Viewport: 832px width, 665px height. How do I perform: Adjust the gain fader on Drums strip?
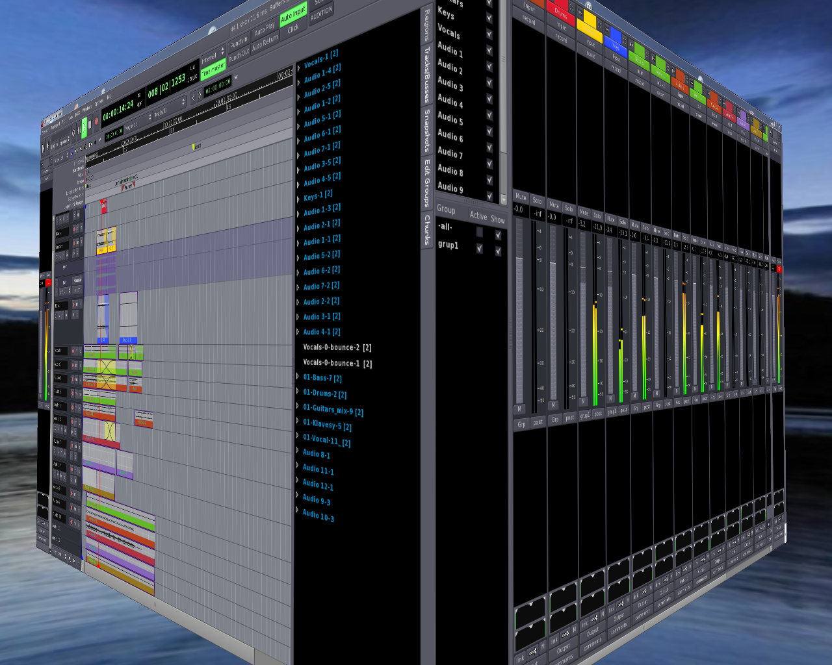(x=553, y=312)
